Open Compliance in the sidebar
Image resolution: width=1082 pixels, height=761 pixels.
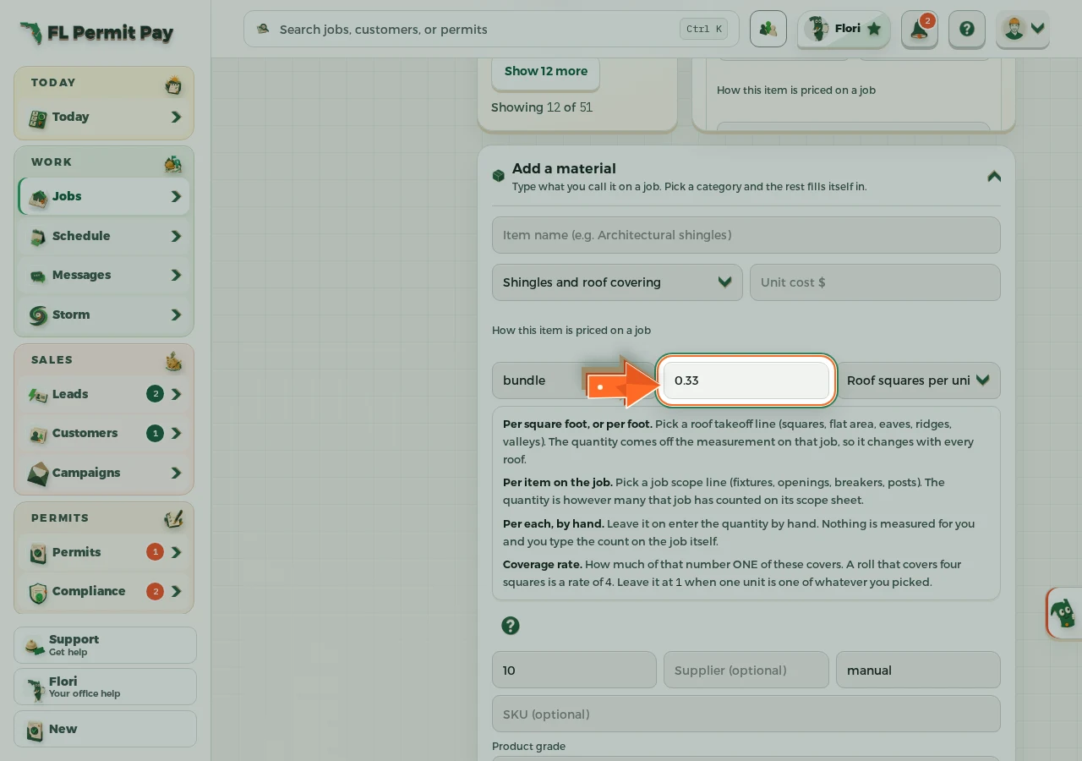[104, 591]
